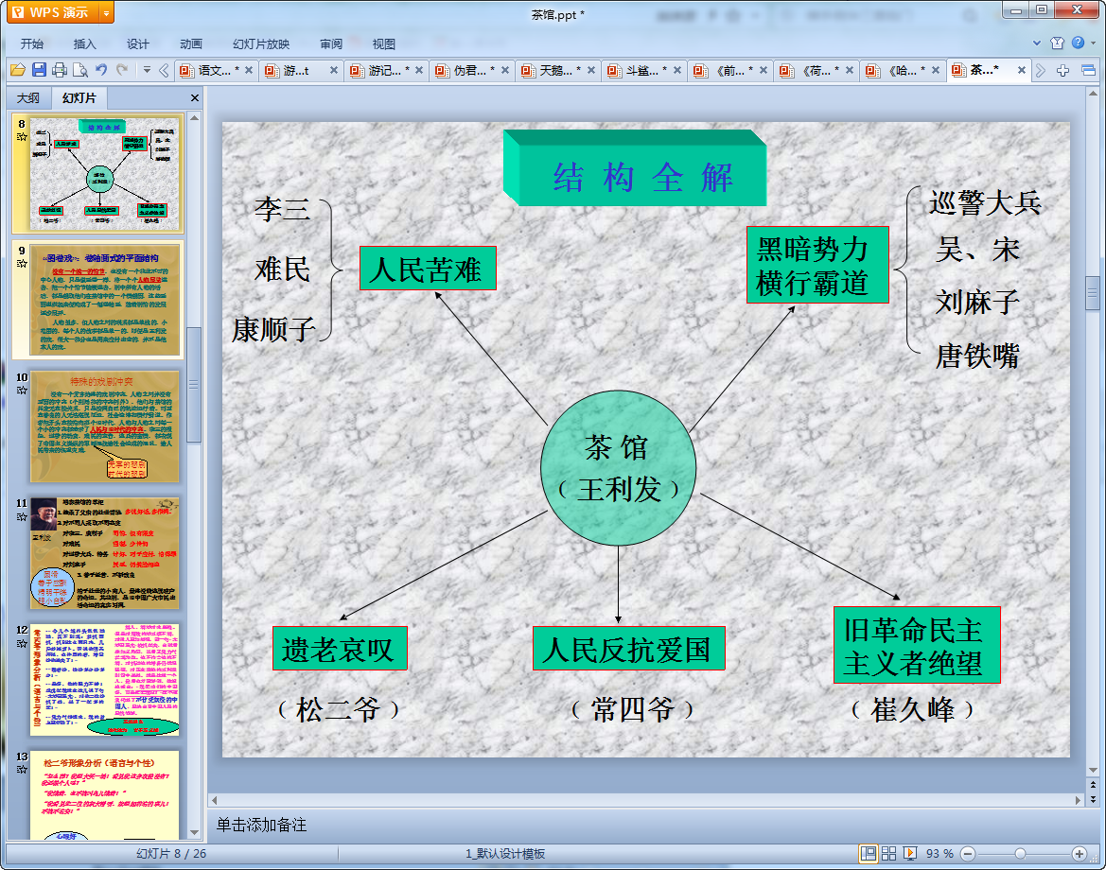Viewport: 1106px width, 870px height.
Task: Select the 茶馆 (王利发) circle shape
Action: 619,468
